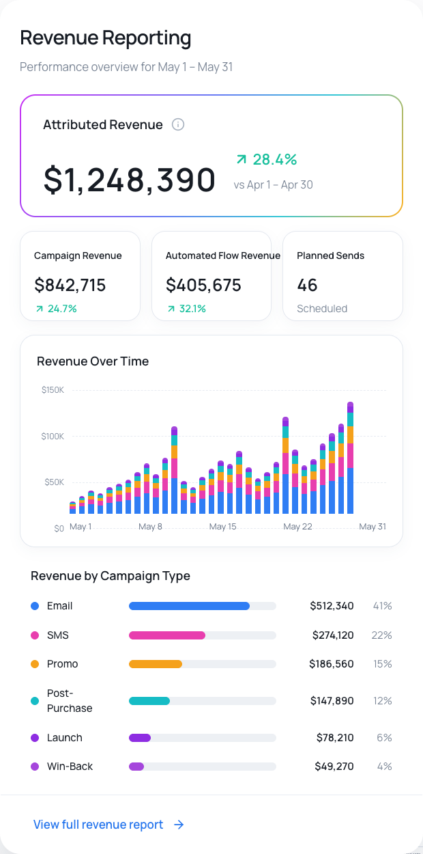Click the $147,890 Post-Purchase revenue amount
The height and width of the screenshot is (854, 423).
pos(332,701)
